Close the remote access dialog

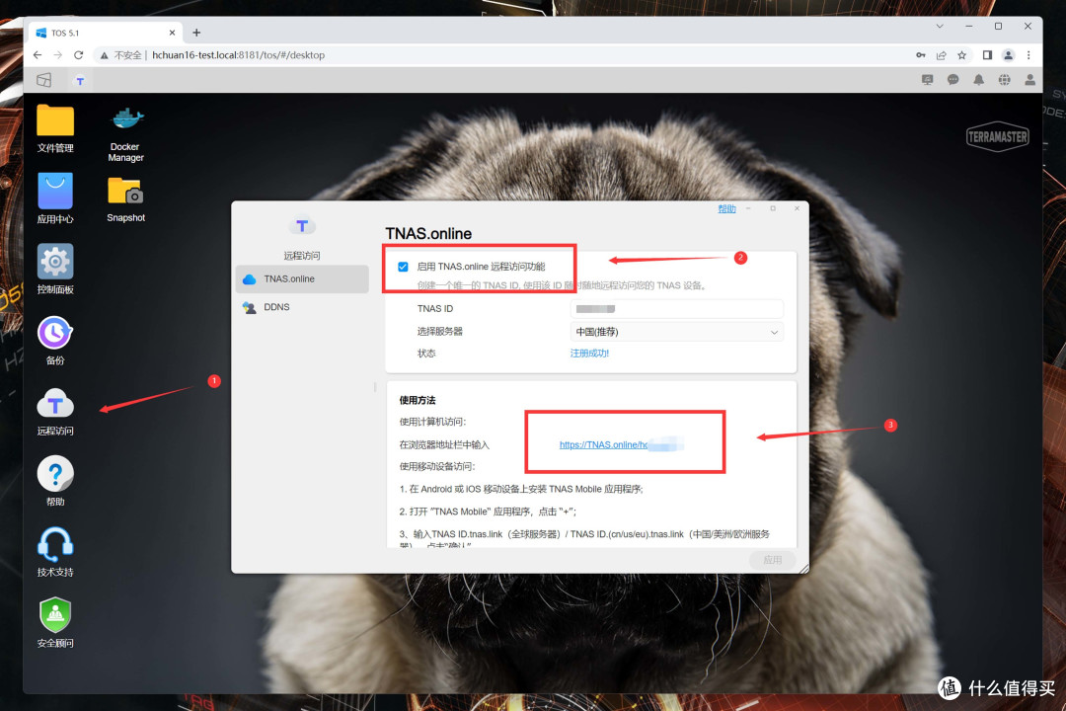point(797,208)
